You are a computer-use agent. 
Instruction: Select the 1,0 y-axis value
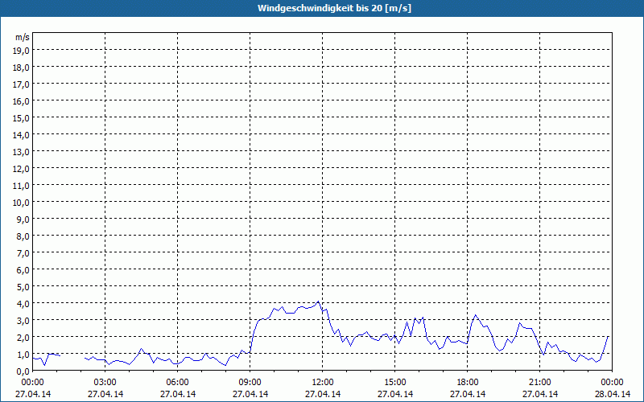click(x=24, y=355)
